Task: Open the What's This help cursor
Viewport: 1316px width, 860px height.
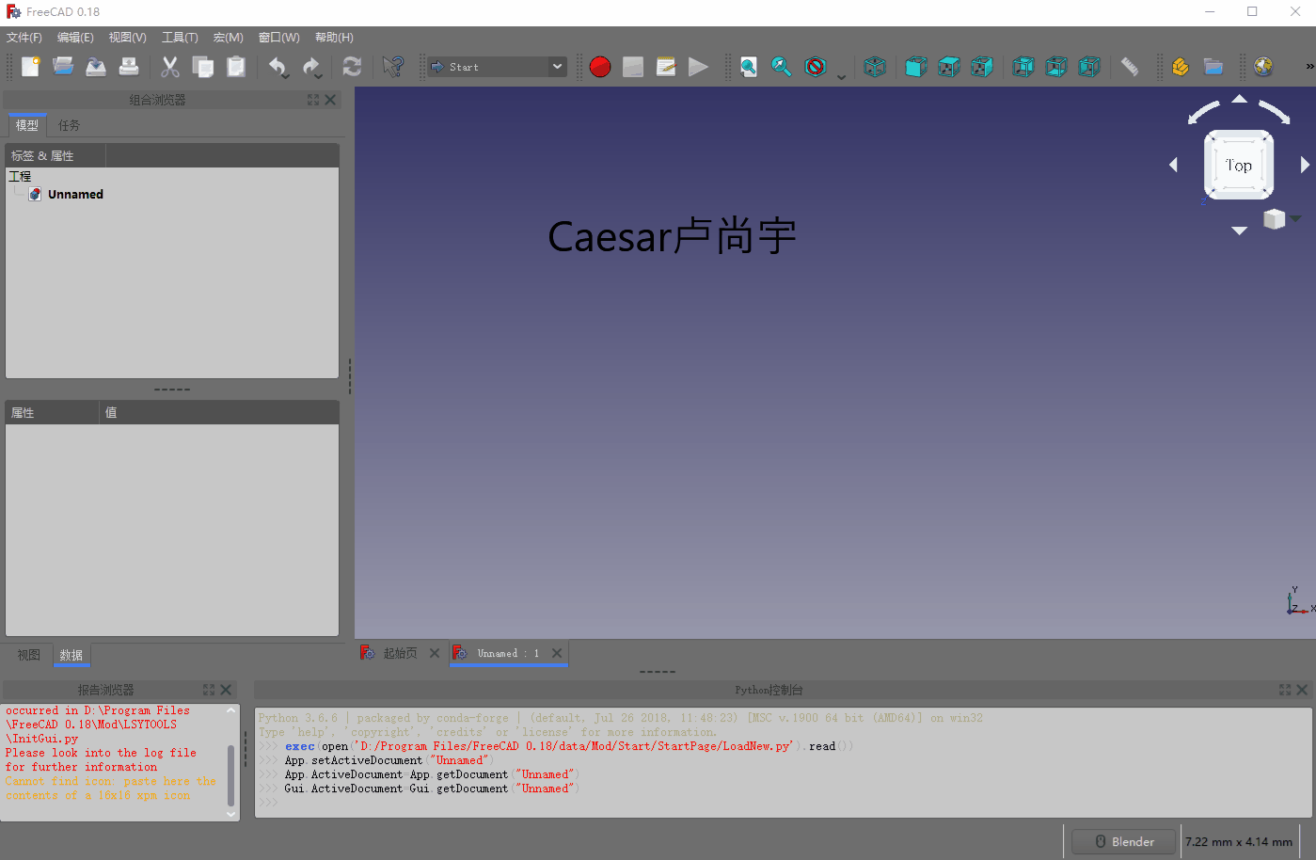Action: coord(394,67)
